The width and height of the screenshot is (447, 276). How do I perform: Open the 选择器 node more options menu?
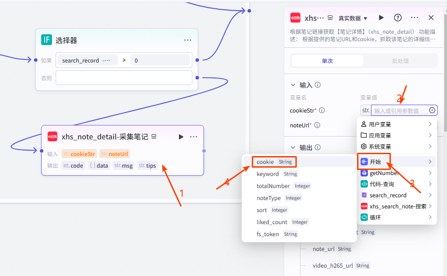187,40
